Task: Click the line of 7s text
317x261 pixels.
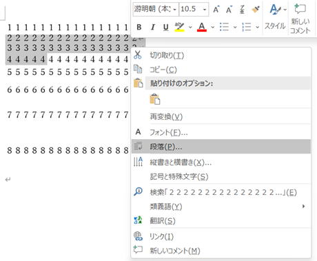Action: (68, 114)
